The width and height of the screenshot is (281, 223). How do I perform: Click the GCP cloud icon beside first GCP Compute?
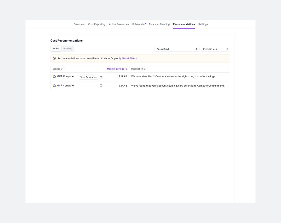54,76
